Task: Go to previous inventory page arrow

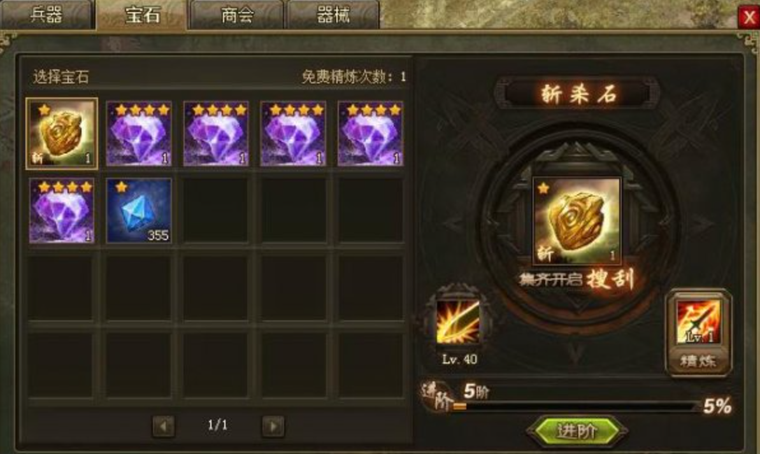Action: [x=163, y=426]
